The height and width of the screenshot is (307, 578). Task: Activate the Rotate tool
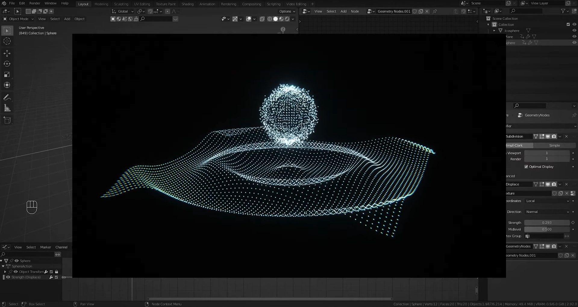7,64
